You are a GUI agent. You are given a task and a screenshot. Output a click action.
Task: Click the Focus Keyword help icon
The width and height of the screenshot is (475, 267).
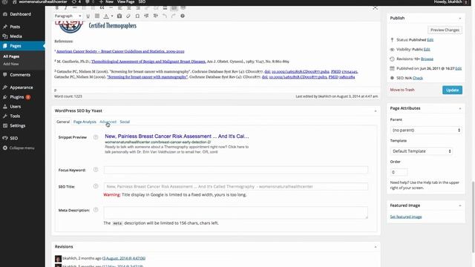click(x=96, y=170)
